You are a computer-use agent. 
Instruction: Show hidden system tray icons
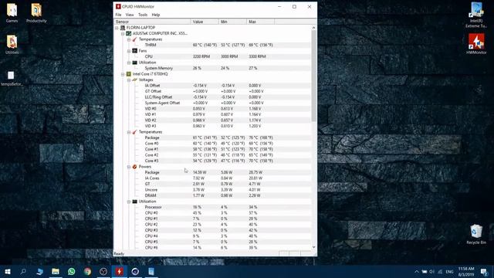coord(417,272)
